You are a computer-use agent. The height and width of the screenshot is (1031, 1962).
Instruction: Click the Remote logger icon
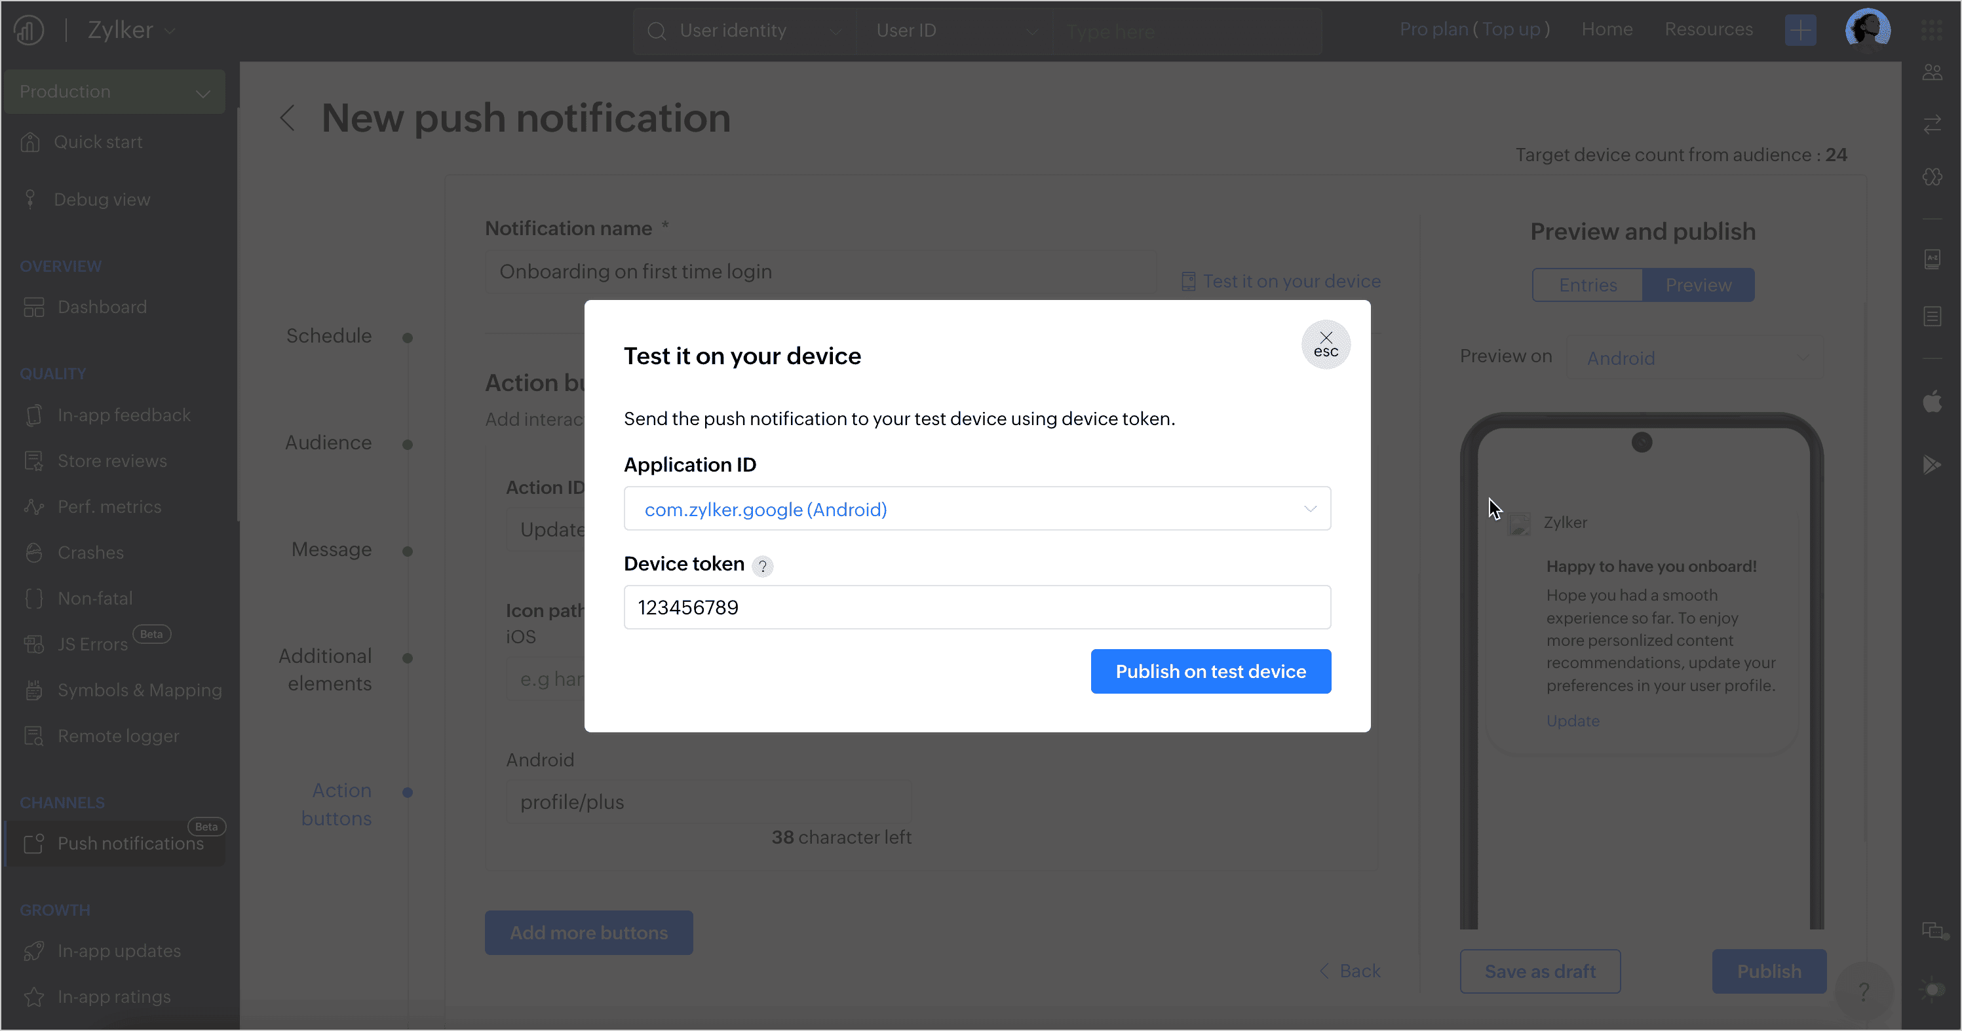click(33, 736)
